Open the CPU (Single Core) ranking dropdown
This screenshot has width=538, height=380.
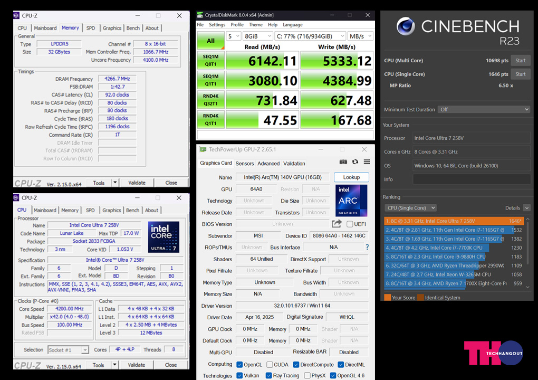pos(410,208)
